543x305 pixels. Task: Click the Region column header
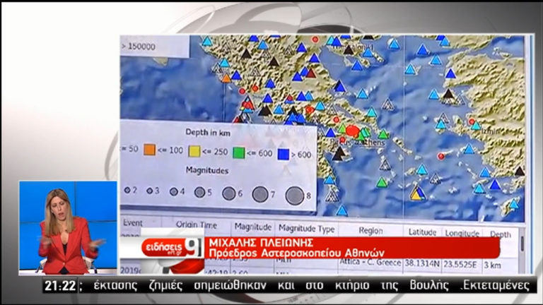click(x=370, y=231)
